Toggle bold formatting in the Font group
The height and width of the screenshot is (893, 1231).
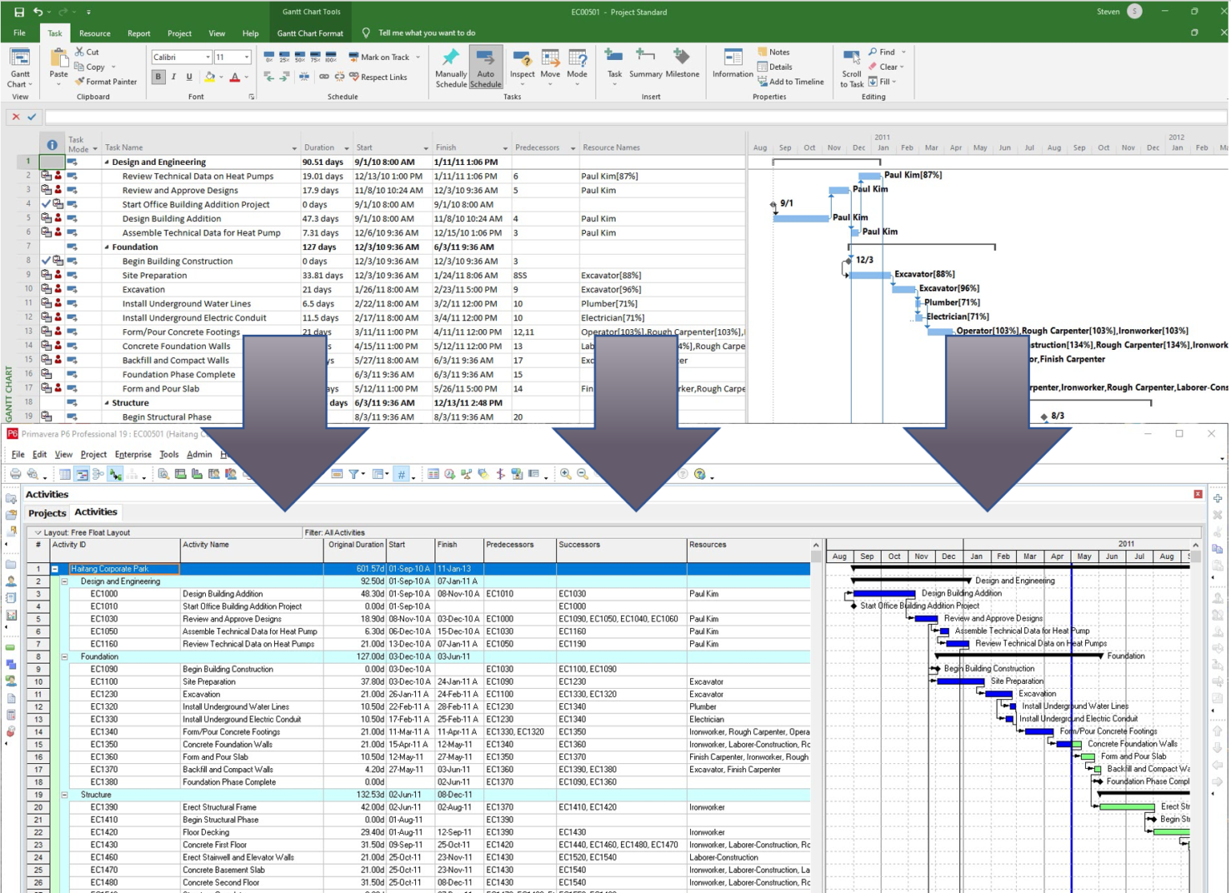[158, 77]
